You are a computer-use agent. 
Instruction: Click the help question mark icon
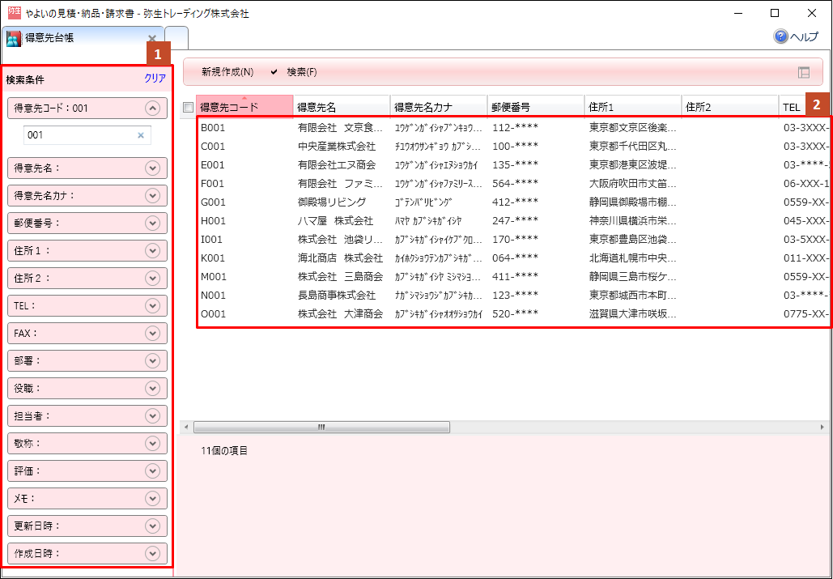point(780,36)
